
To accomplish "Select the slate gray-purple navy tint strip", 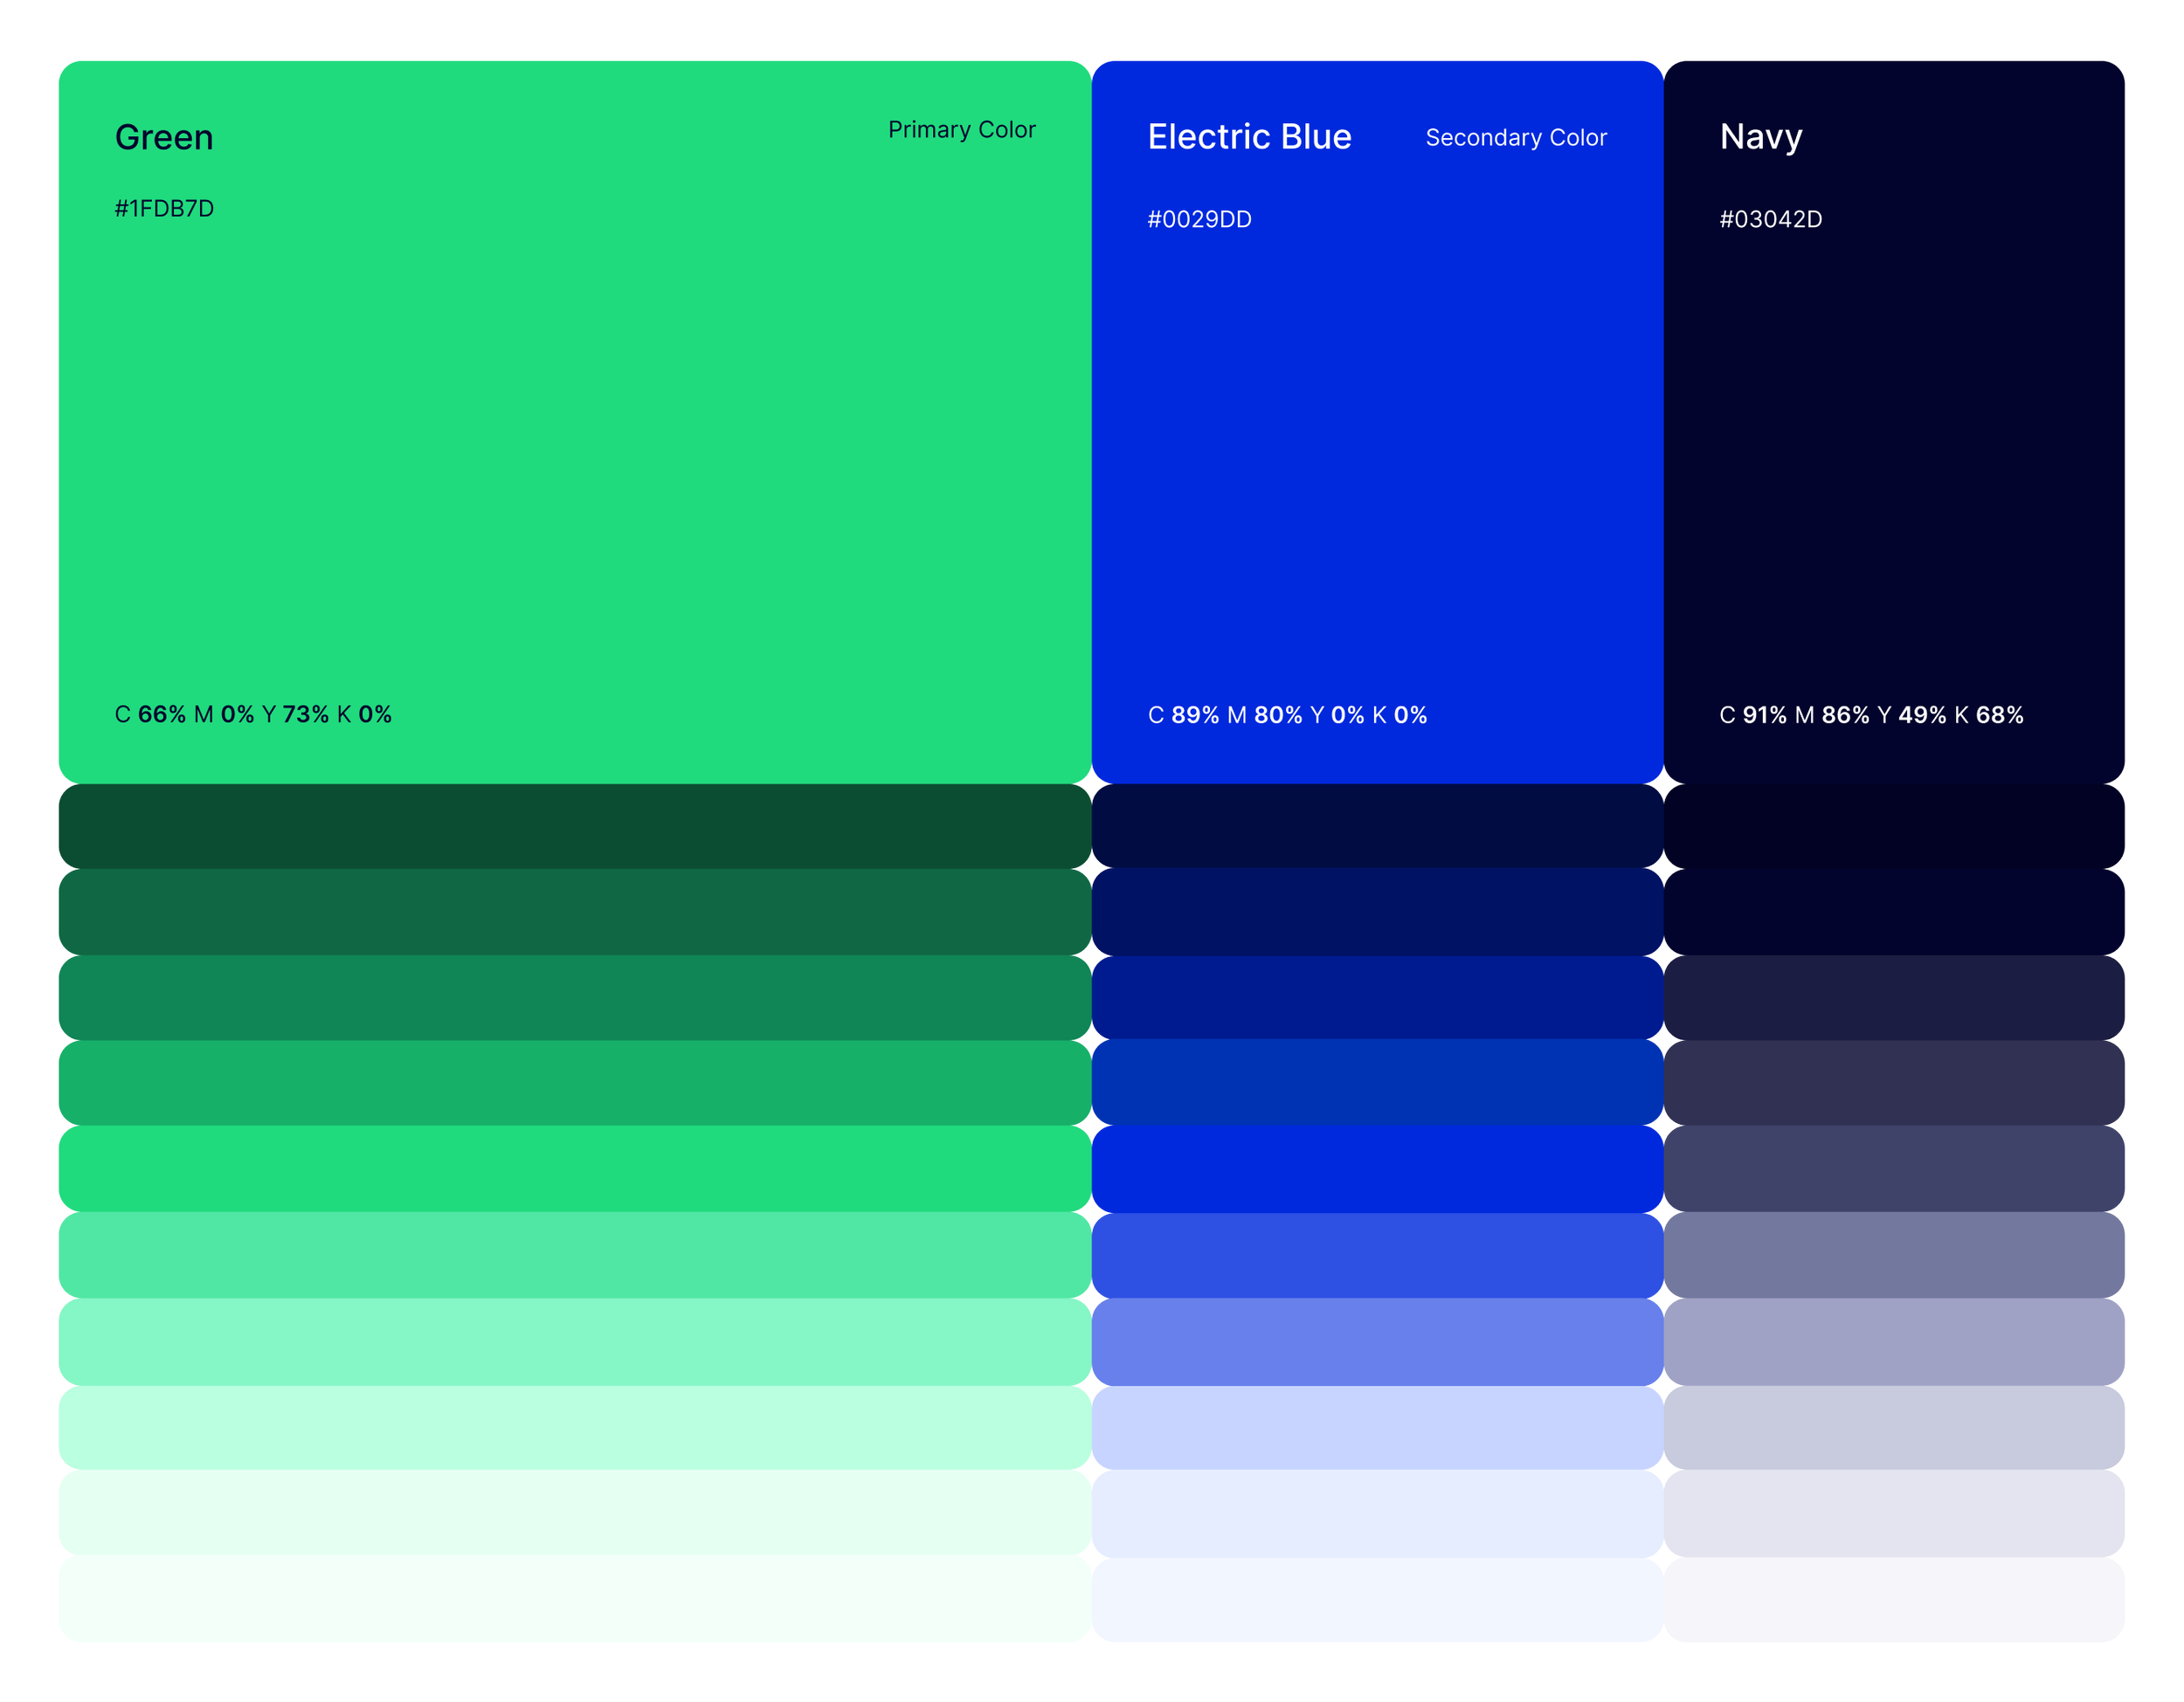I will (1893, 1255).
